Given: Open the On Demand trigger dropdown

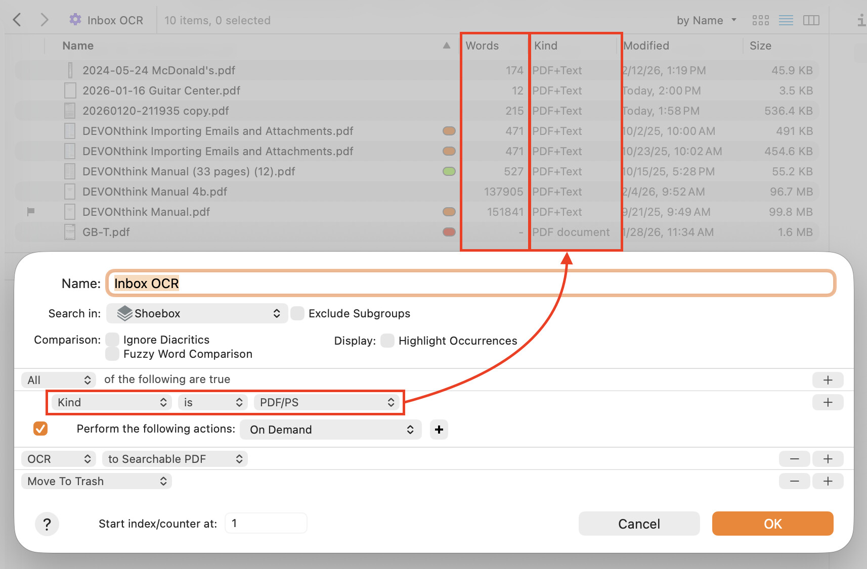Looking at the screenshot, I should 331,430.
